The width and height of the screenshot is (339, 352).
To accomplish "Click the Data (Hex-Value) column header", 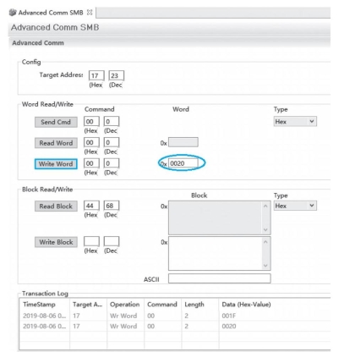I will click(275, 305).
